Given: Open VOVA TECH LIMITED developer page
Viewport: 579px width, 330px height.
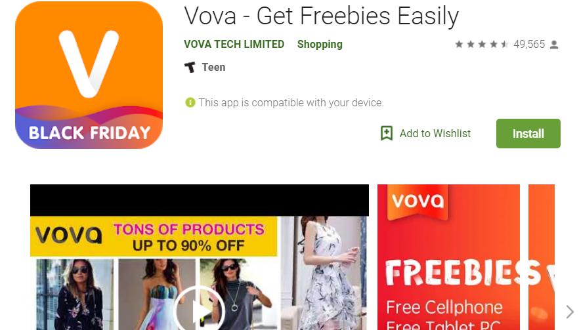Looking at the screenshot, I should [x=234, y=45].
